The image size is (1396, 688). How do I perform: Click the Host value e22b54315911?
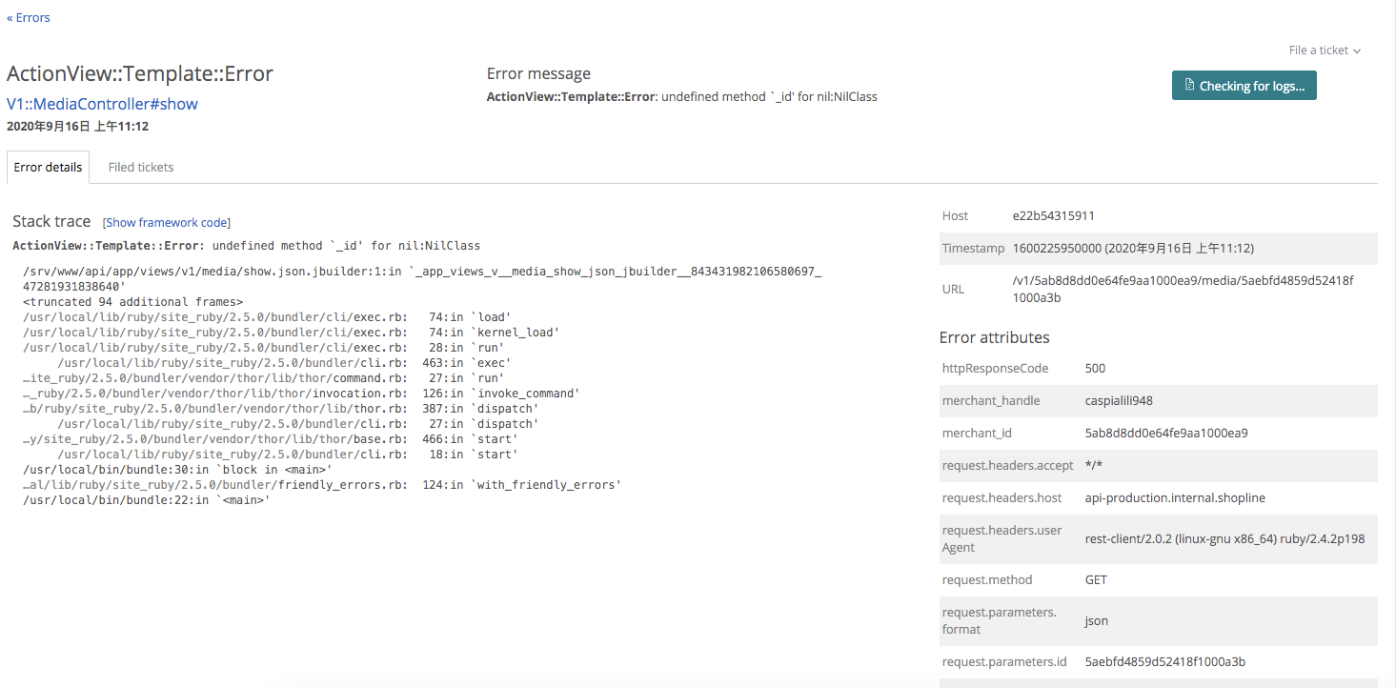click(1060, 215)
